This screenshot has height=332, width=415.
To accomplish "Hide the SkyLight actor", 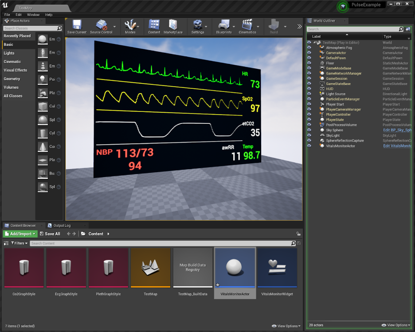I will point(309,135).
